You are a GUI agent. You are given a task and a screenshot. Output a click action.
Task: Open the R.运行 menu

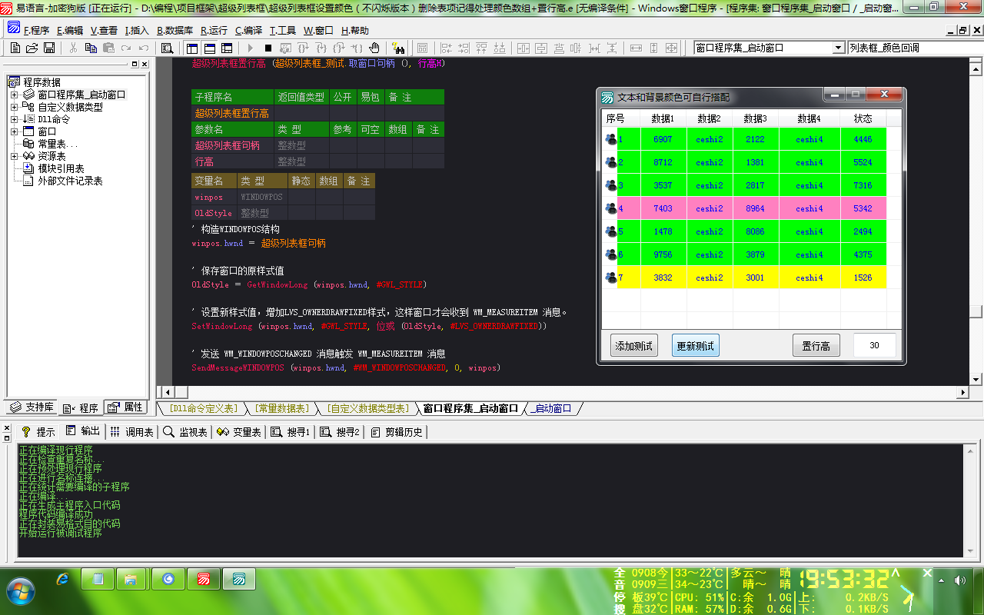click(x=214, y=31)
